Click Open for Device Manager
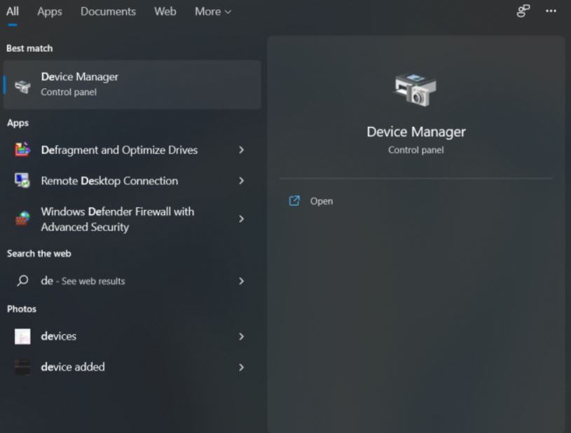The image size is (571, 433). pyautogui.click(x=322, y=201)
